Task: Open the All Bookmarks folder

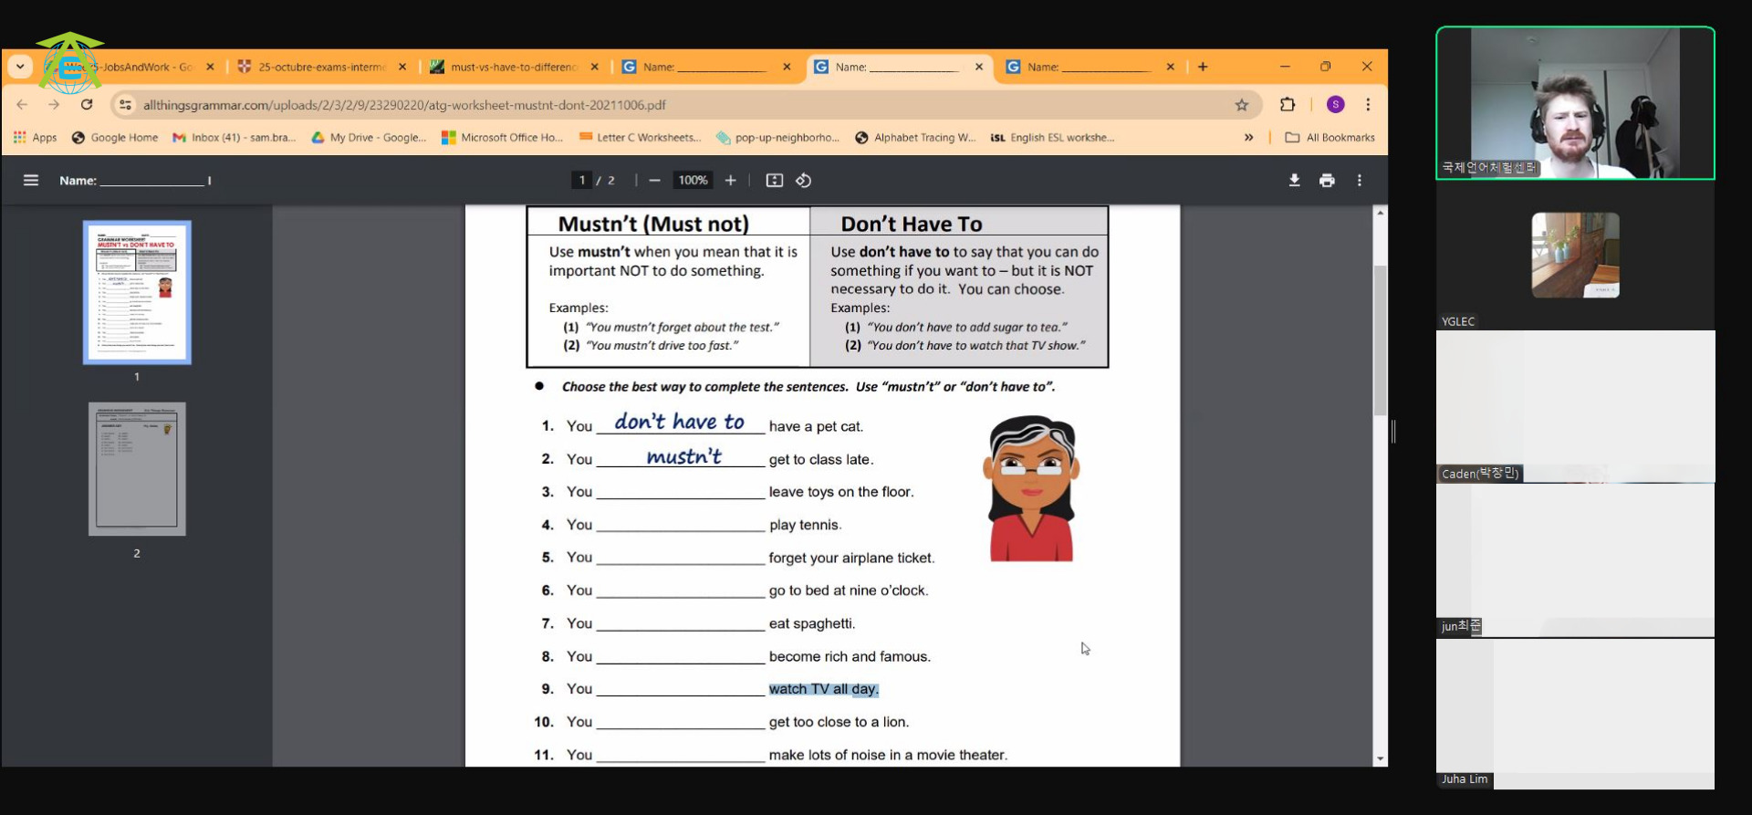Action: tap(1330, 138)
